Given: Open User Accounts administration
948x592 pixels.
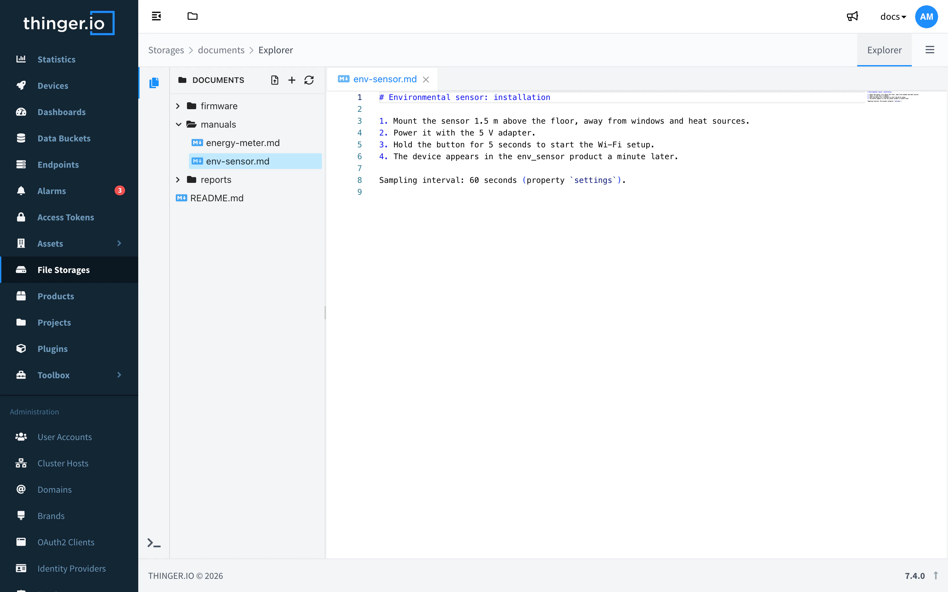Looking at the screenshot, I should point(69,437).
